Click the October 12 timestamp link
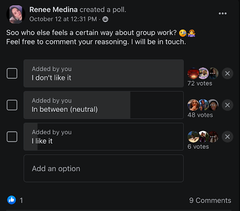240x211 pixels. [x=63, y=19]
